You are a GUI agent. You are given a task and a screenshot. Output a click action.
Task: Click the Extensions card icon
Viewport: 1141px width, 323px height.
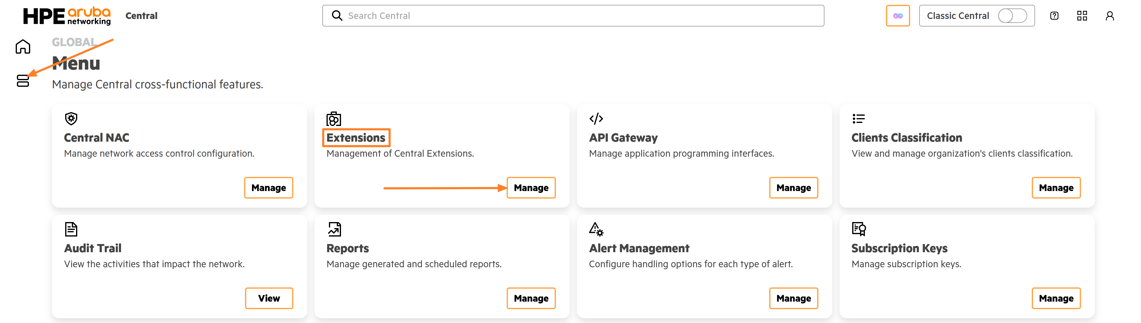tap(334, 119)
